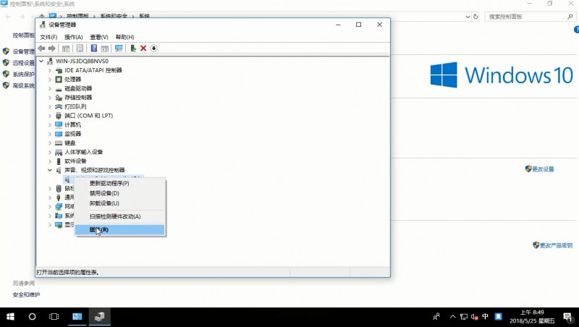The height and width of the screenshot is (327, 579).
Task: Open the People icon on the taskbar
Action: pos(436,317)
